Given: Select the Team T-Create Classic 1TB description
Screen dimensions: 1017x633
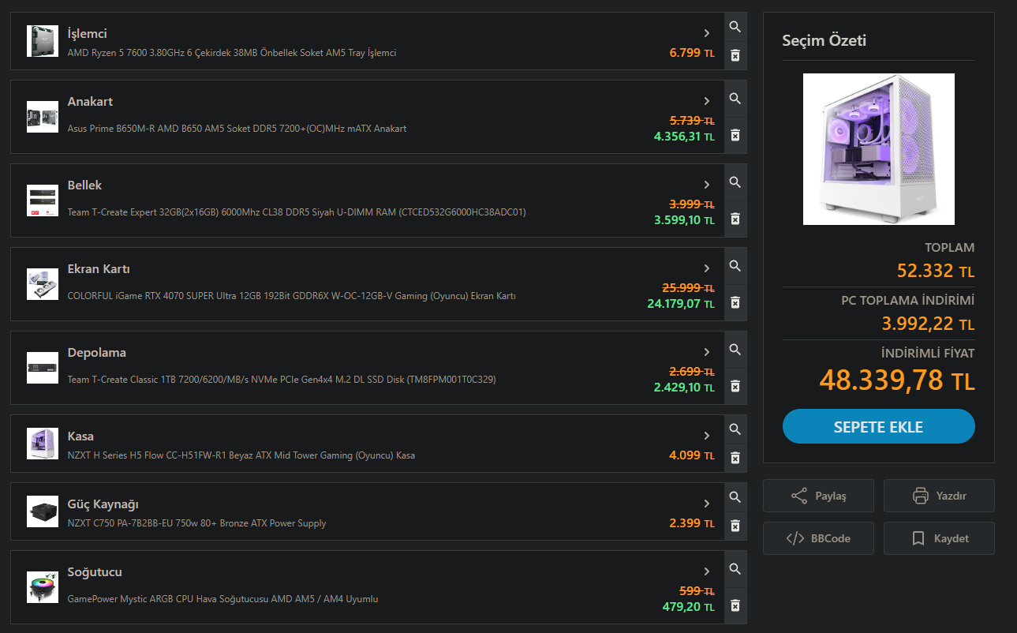Looking at the screenshot, I should (x=282, y=380).
